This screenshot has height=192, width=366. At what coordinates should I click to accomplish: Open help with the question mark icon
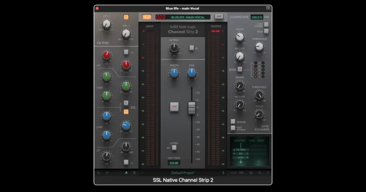268,173
